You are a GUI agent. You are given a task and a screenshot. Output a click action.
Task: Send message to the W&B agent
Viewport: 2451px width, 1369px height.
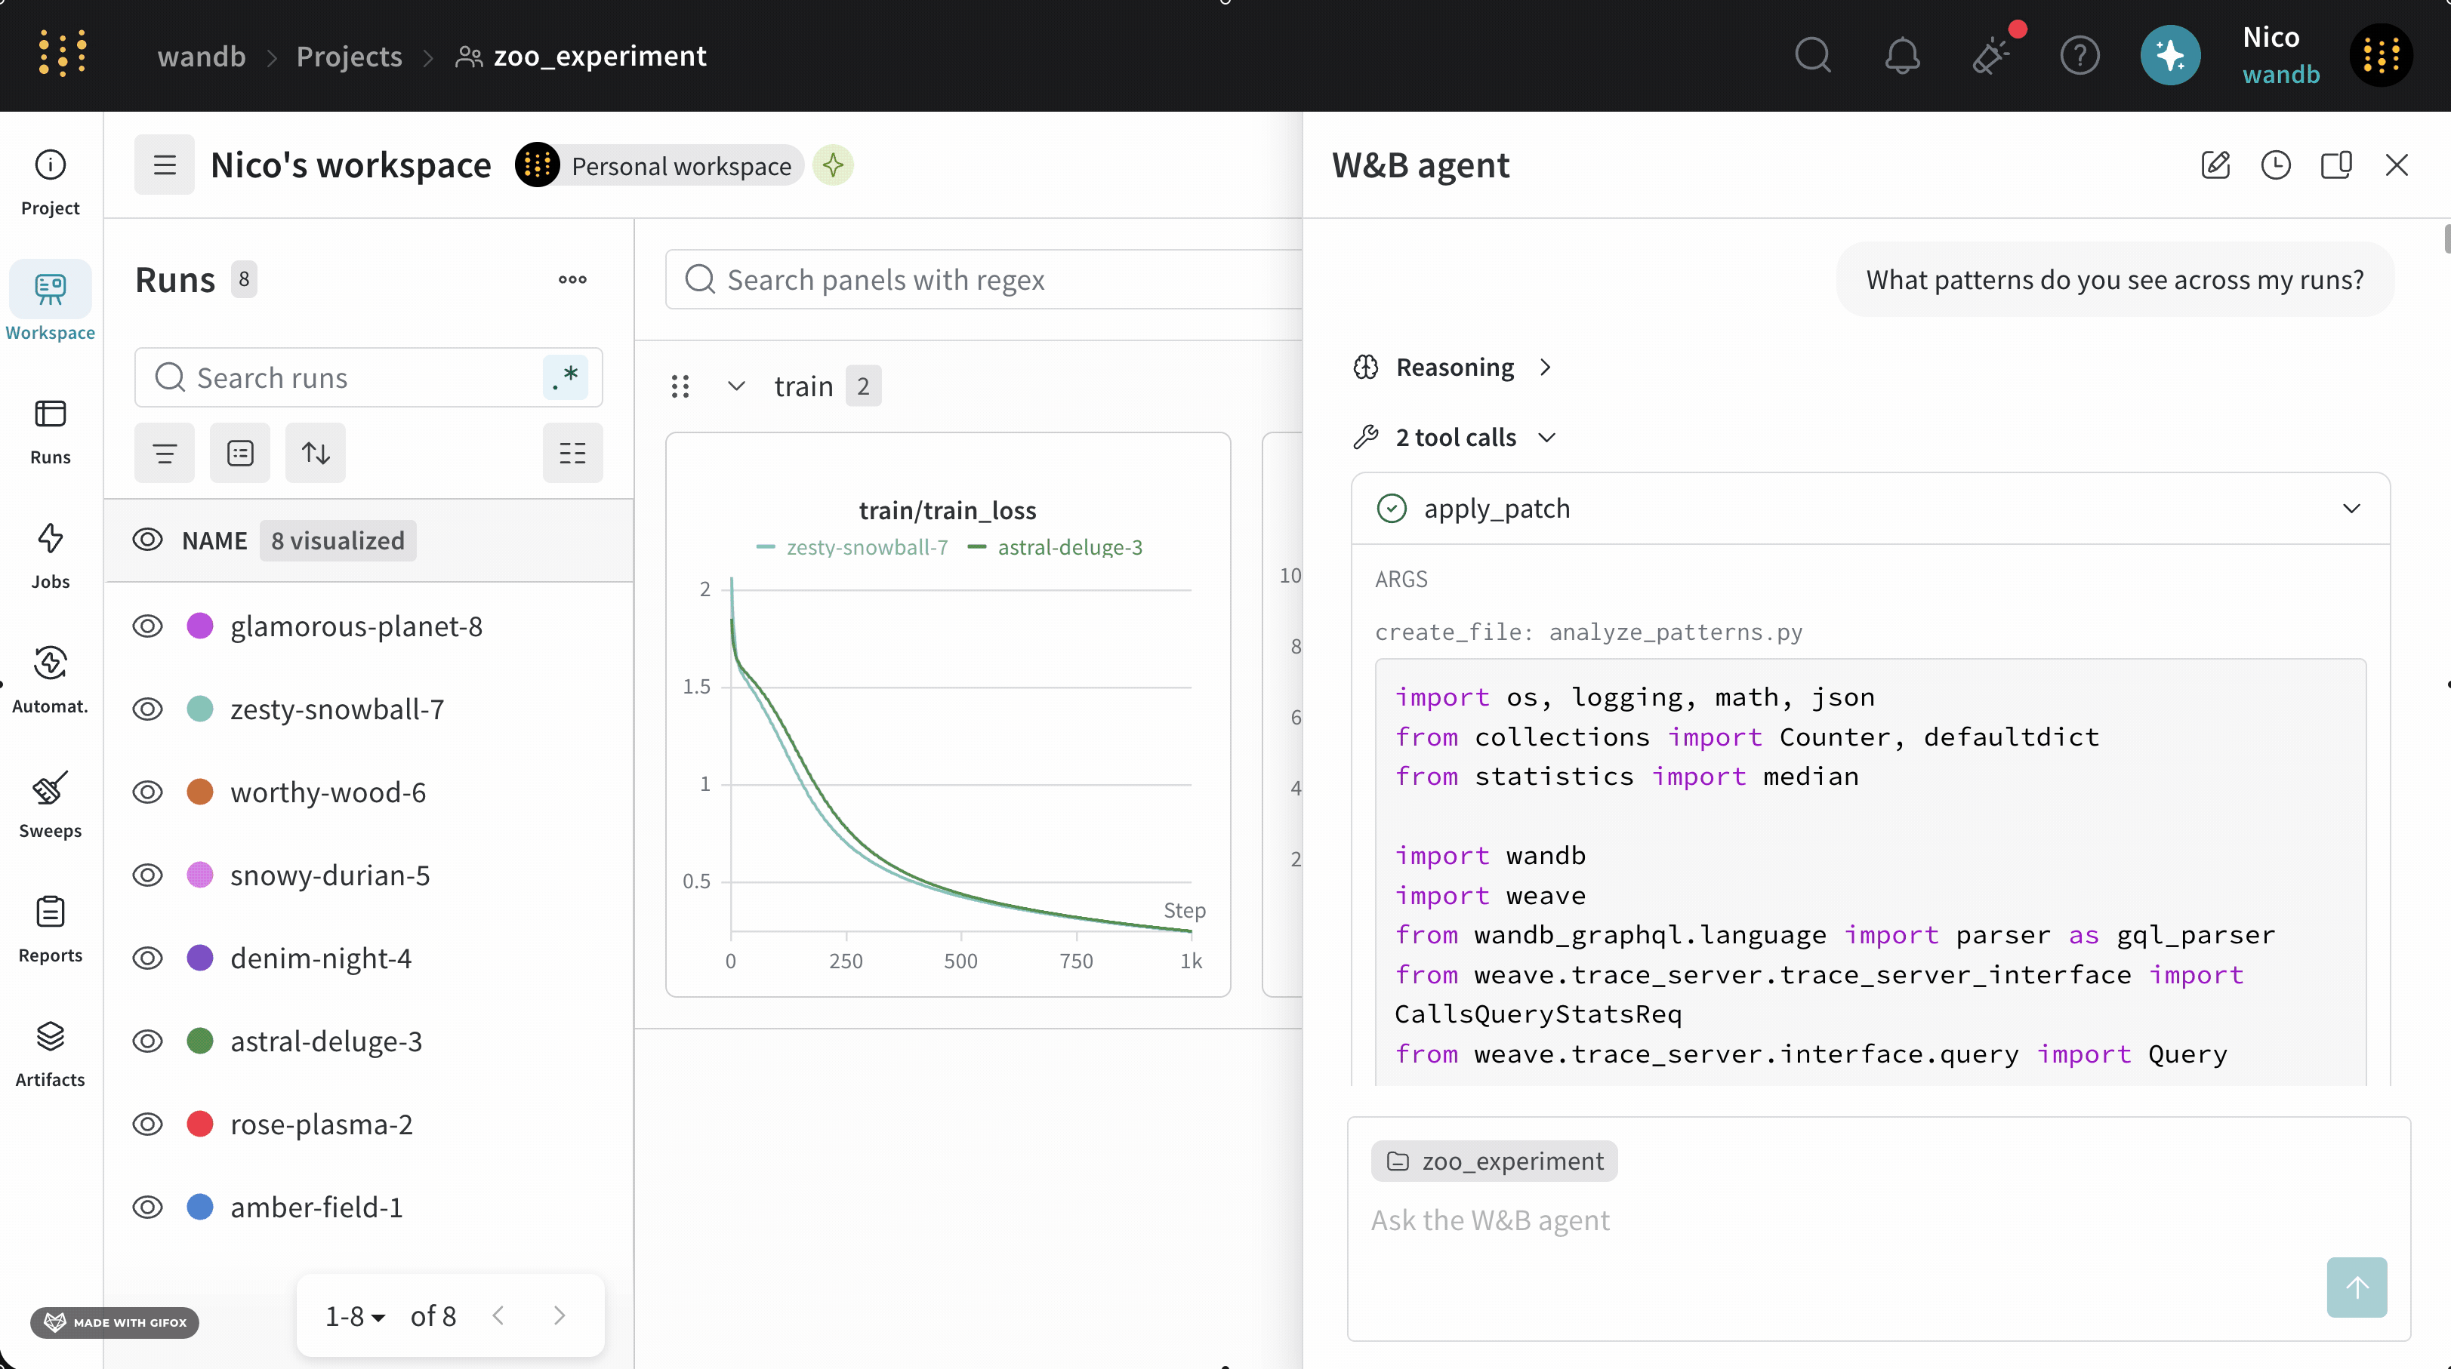(2357, 1287)
